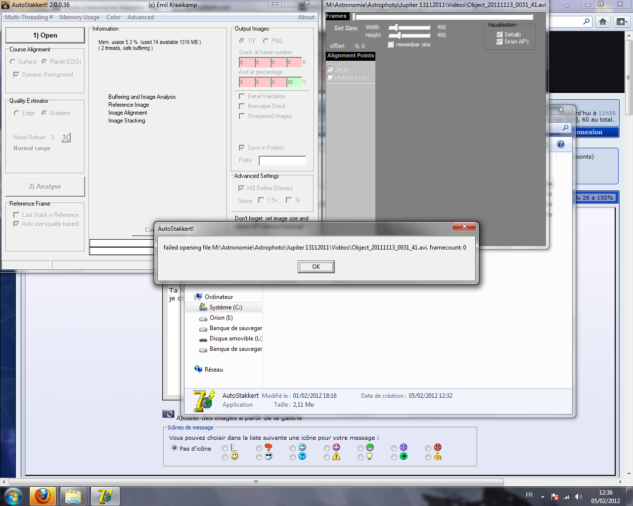Click the "2) Analyse" button

(45, 186)
